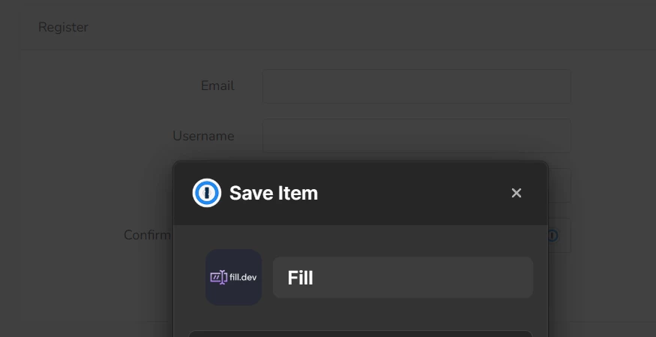This screenshot has height=337, width=656.
Task: Focus the Username input field
Action: (x=417, y=136)
